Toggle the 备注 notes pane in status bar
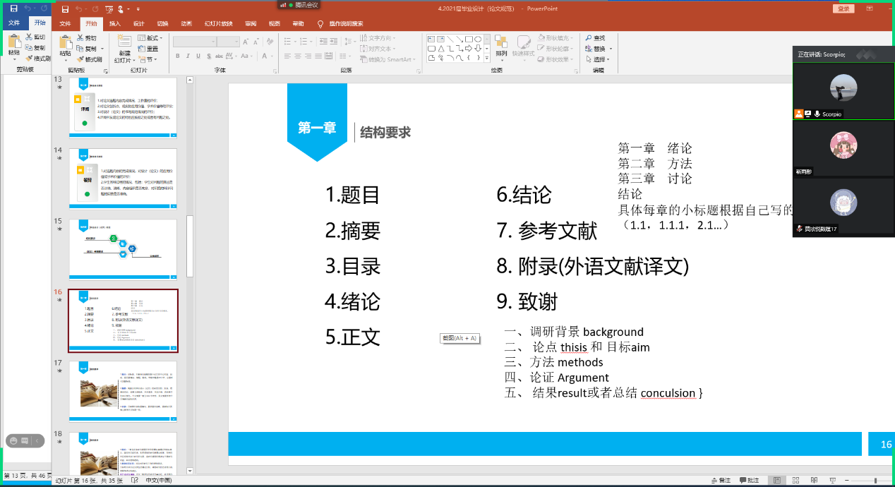Screen dimensions: 895x487 click(721, 480)
